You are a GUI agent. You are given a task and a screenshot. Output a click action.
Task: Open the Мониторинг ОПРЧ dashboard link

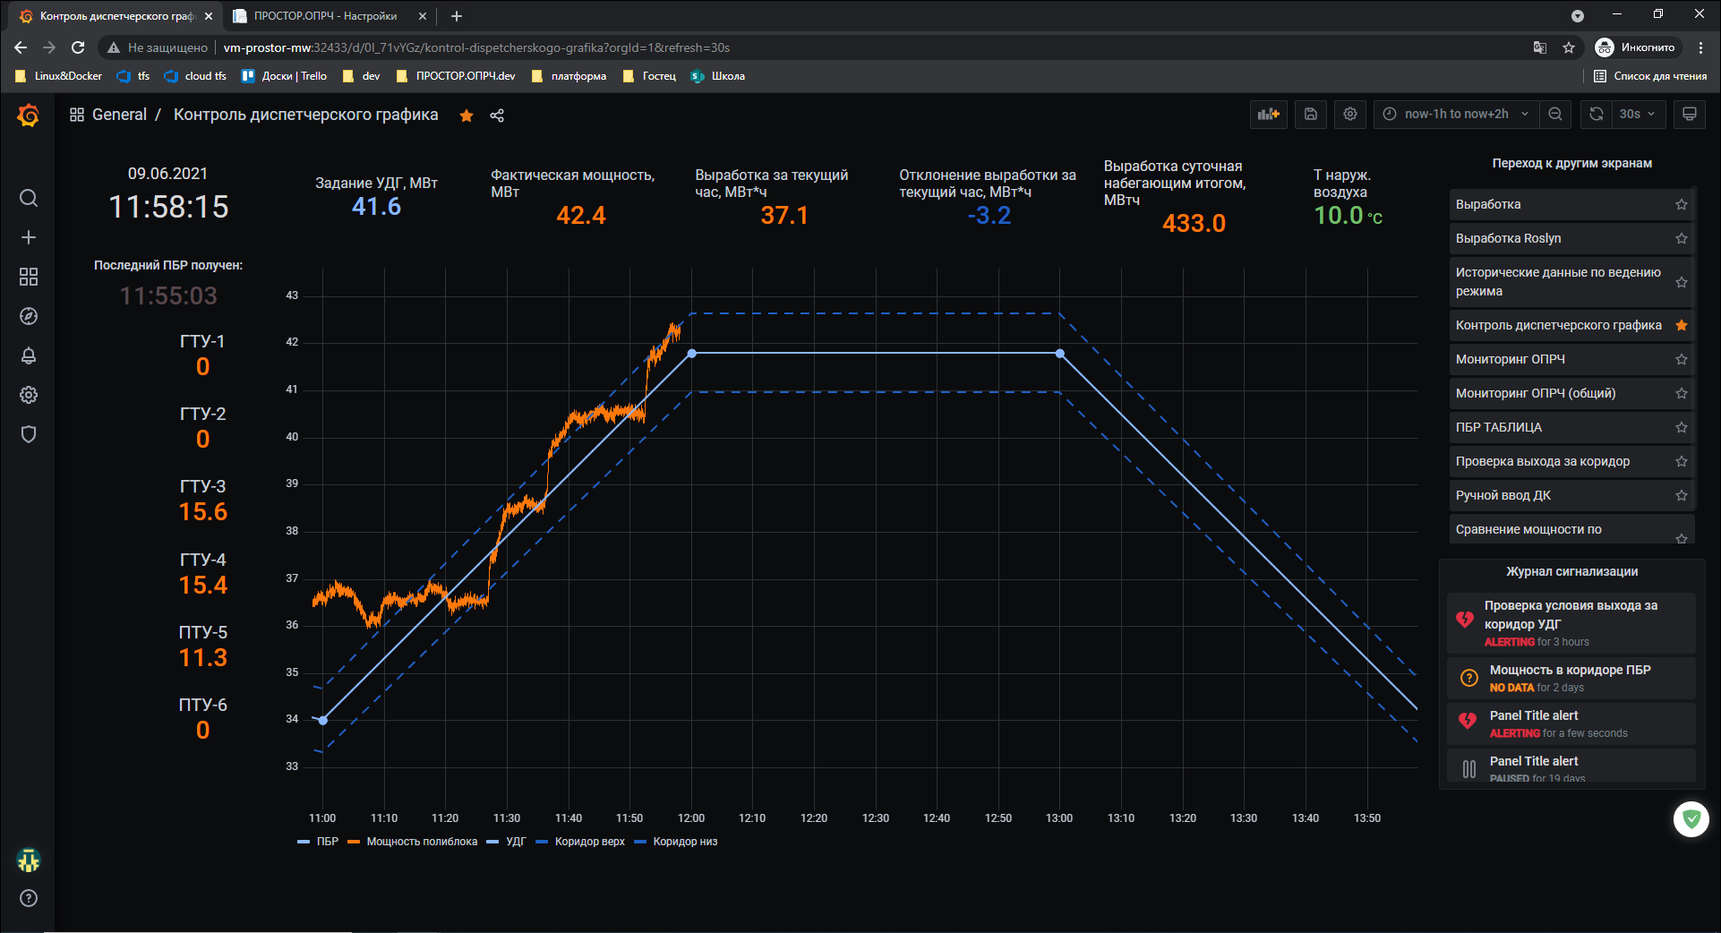coord(1511,359)
